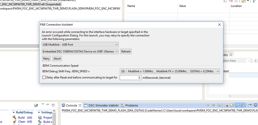The image size is (258, 125).
Task: Click the Retry button
Action: [x=46, y=59]
